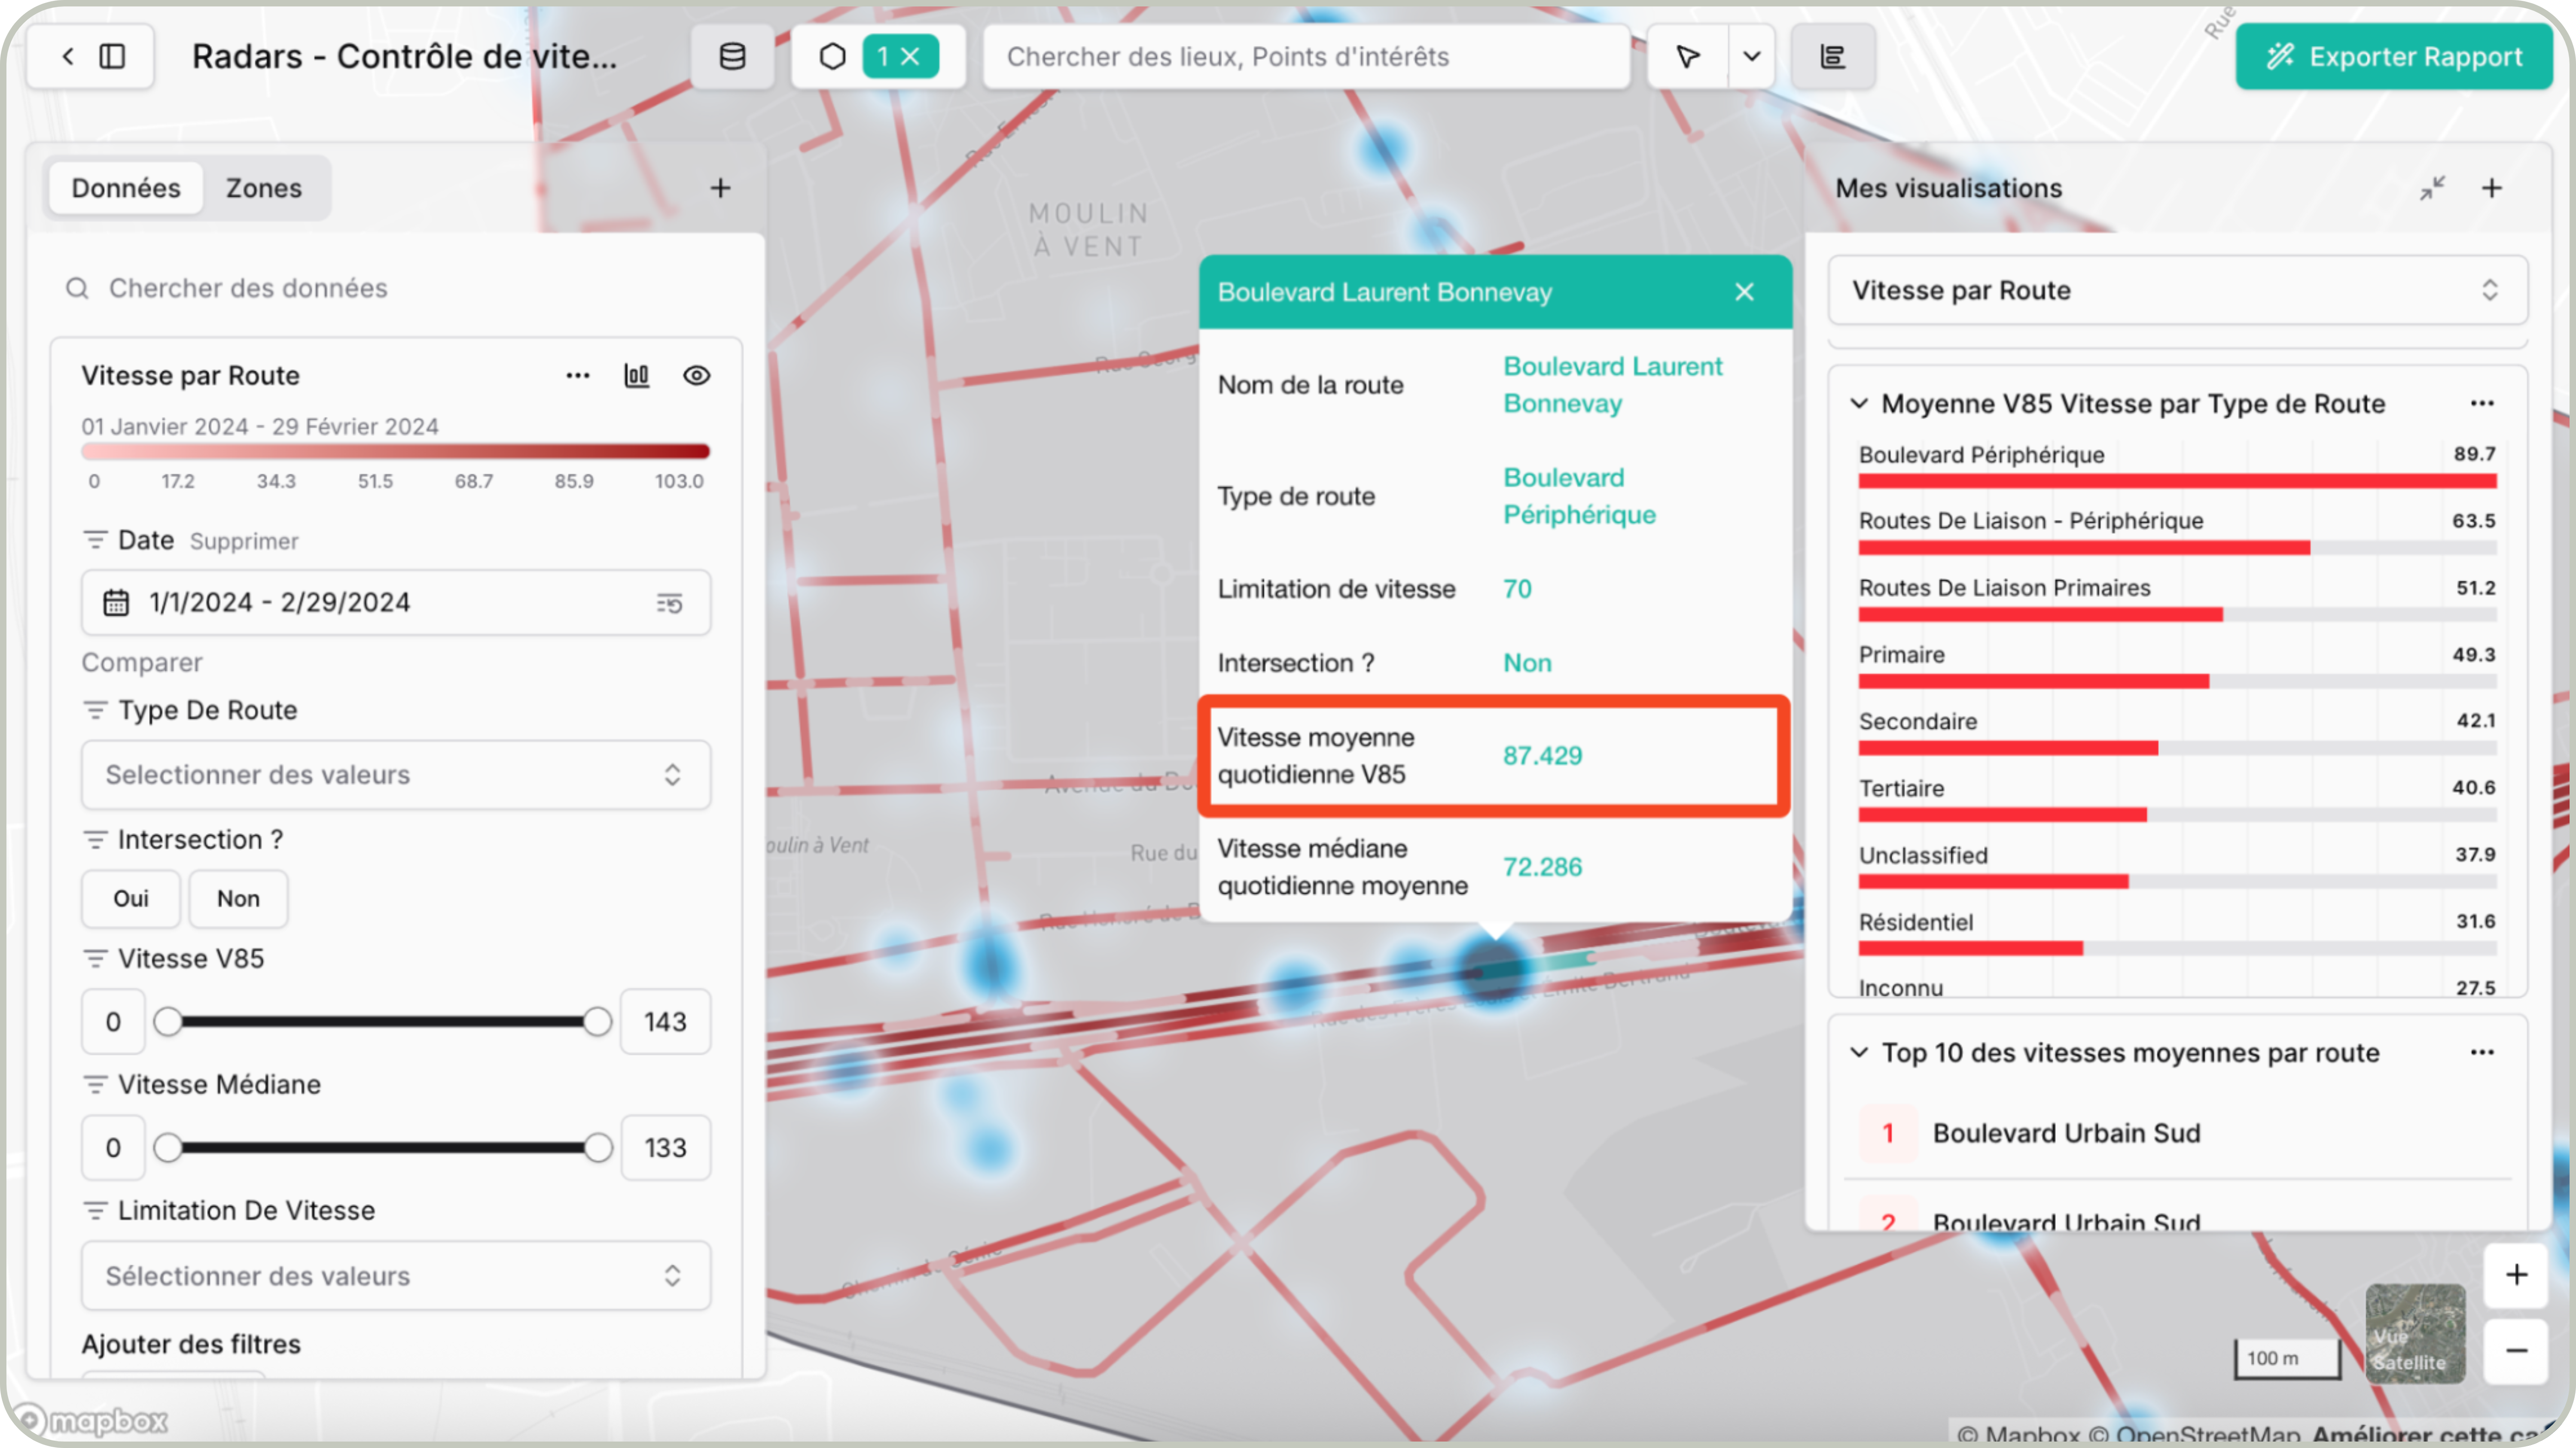The width and height of the screenshot is (2576, 1448).
Task: Open the chart icon for Vitesse par Route
Action: (x=637, y=375)
